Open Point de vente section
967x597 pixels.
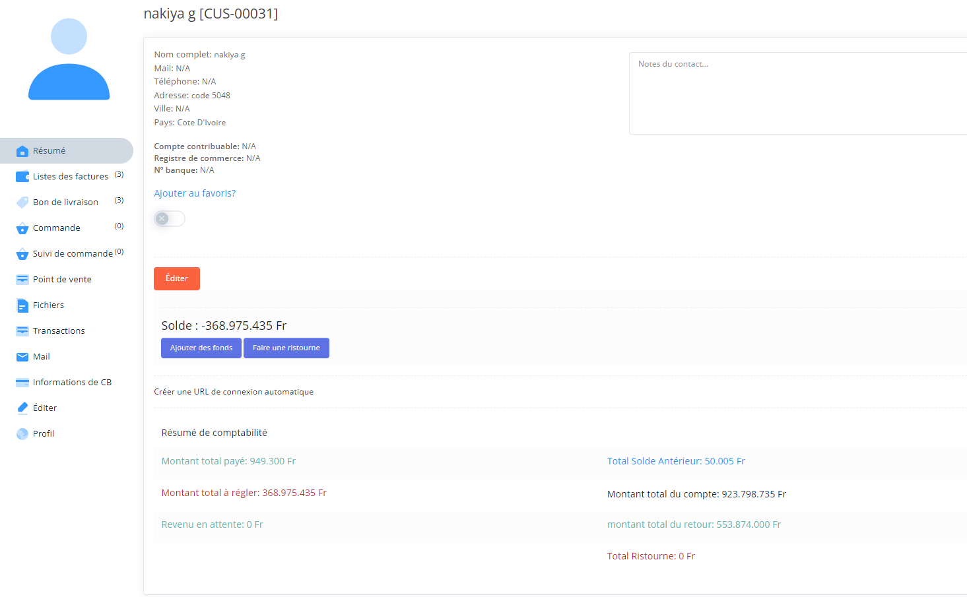[x=62, y=280]
